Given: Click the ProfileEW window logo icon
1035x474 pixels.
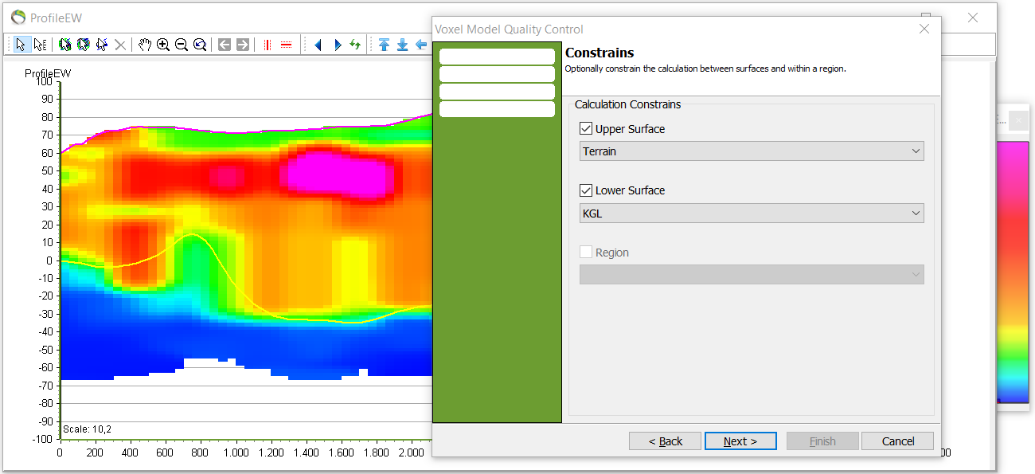Looking at the screenshot, I should [18, 17].
